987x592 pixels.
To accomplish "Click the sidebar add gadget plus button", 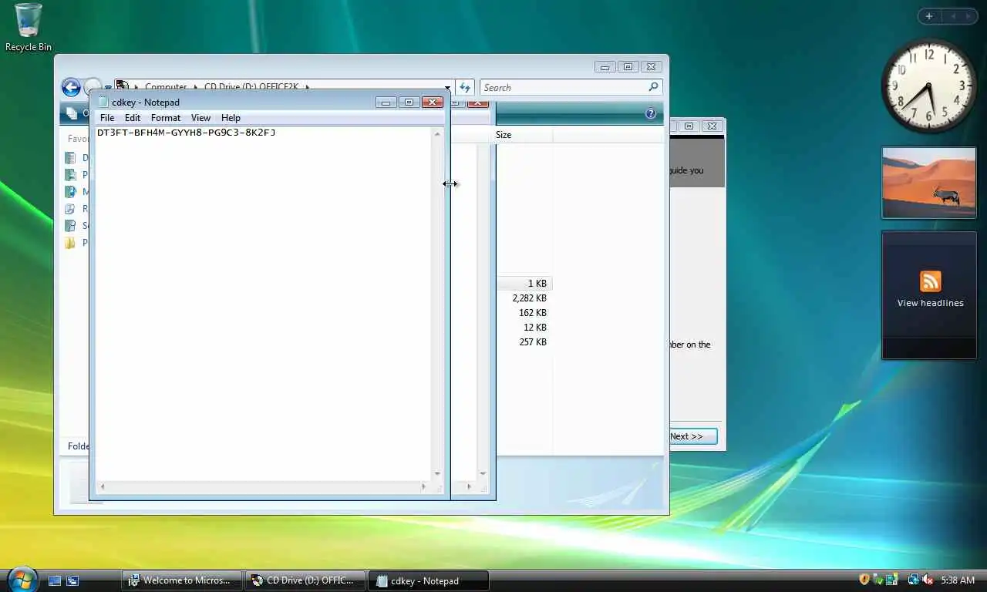I will 929,16.
